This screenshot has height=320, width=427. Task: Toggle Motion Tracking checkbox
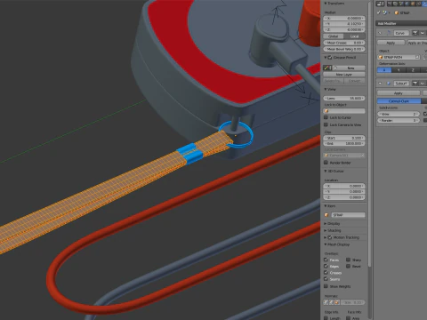330,237
